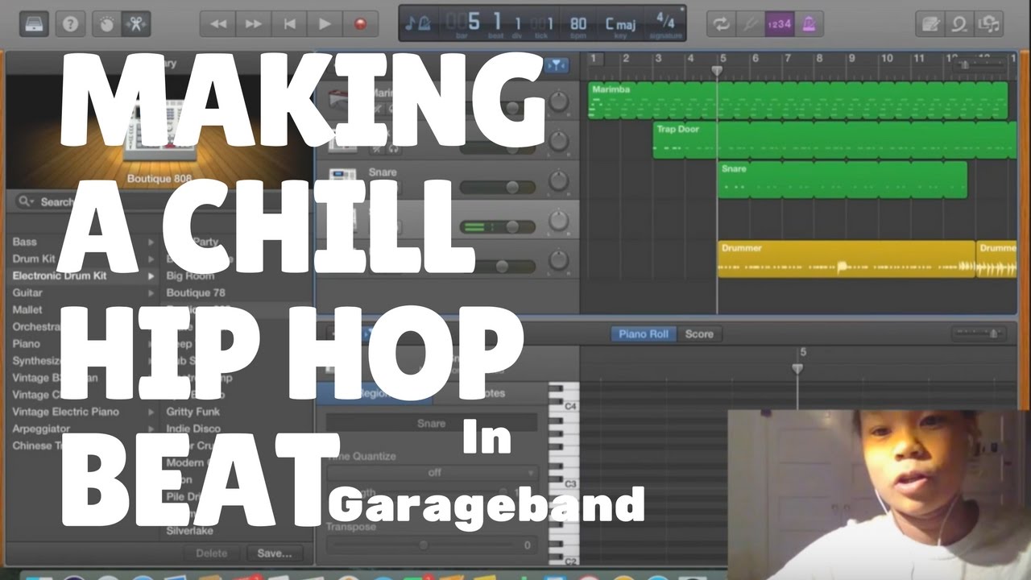Select the green Snare region
The width and height of the screenshot is (1031, 580).
point(843,180)
